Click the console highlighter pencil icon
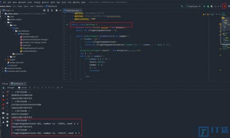230x138 pixels. [x=7, y=92]
